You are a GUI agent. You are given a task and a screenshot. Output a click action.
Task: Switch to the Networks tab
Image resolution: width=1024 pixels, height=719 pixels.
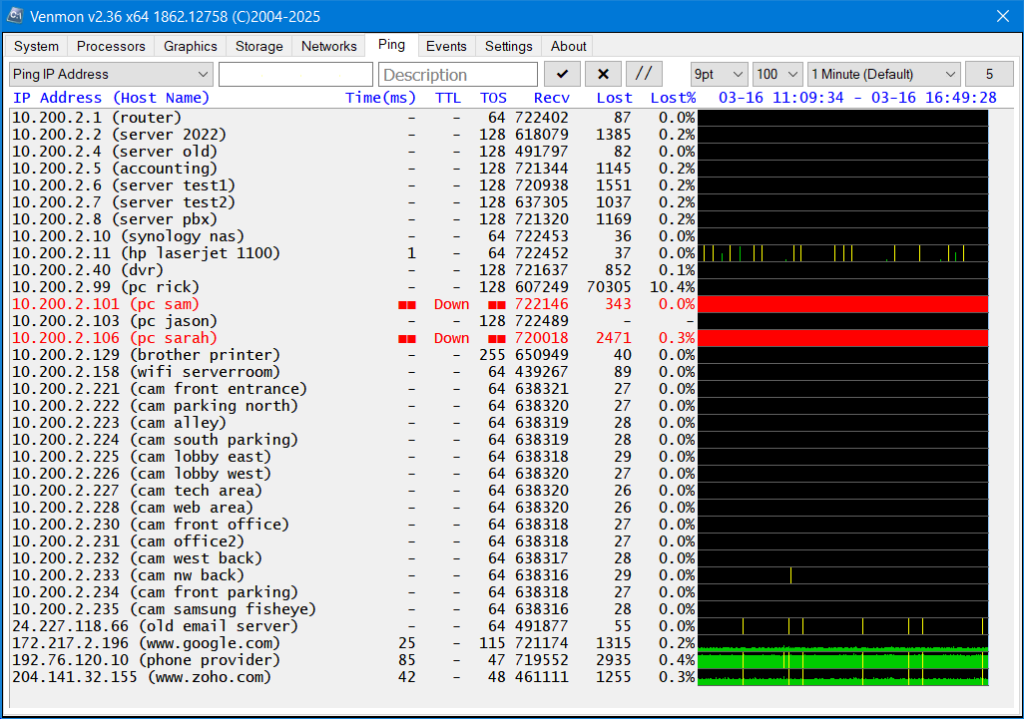328,46
